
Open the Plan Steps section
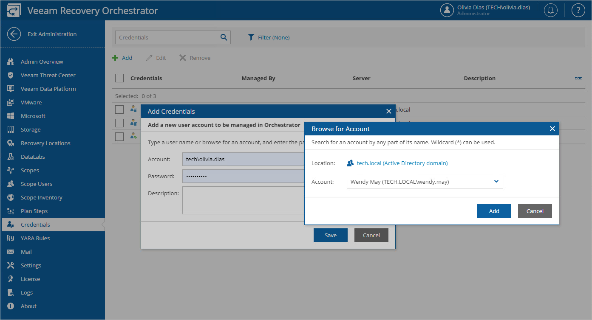click(35, 211)
